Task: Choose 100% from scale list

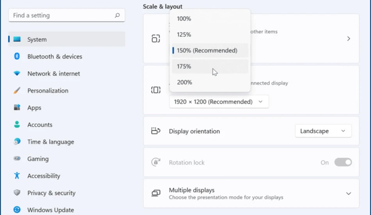Action: 210,19
